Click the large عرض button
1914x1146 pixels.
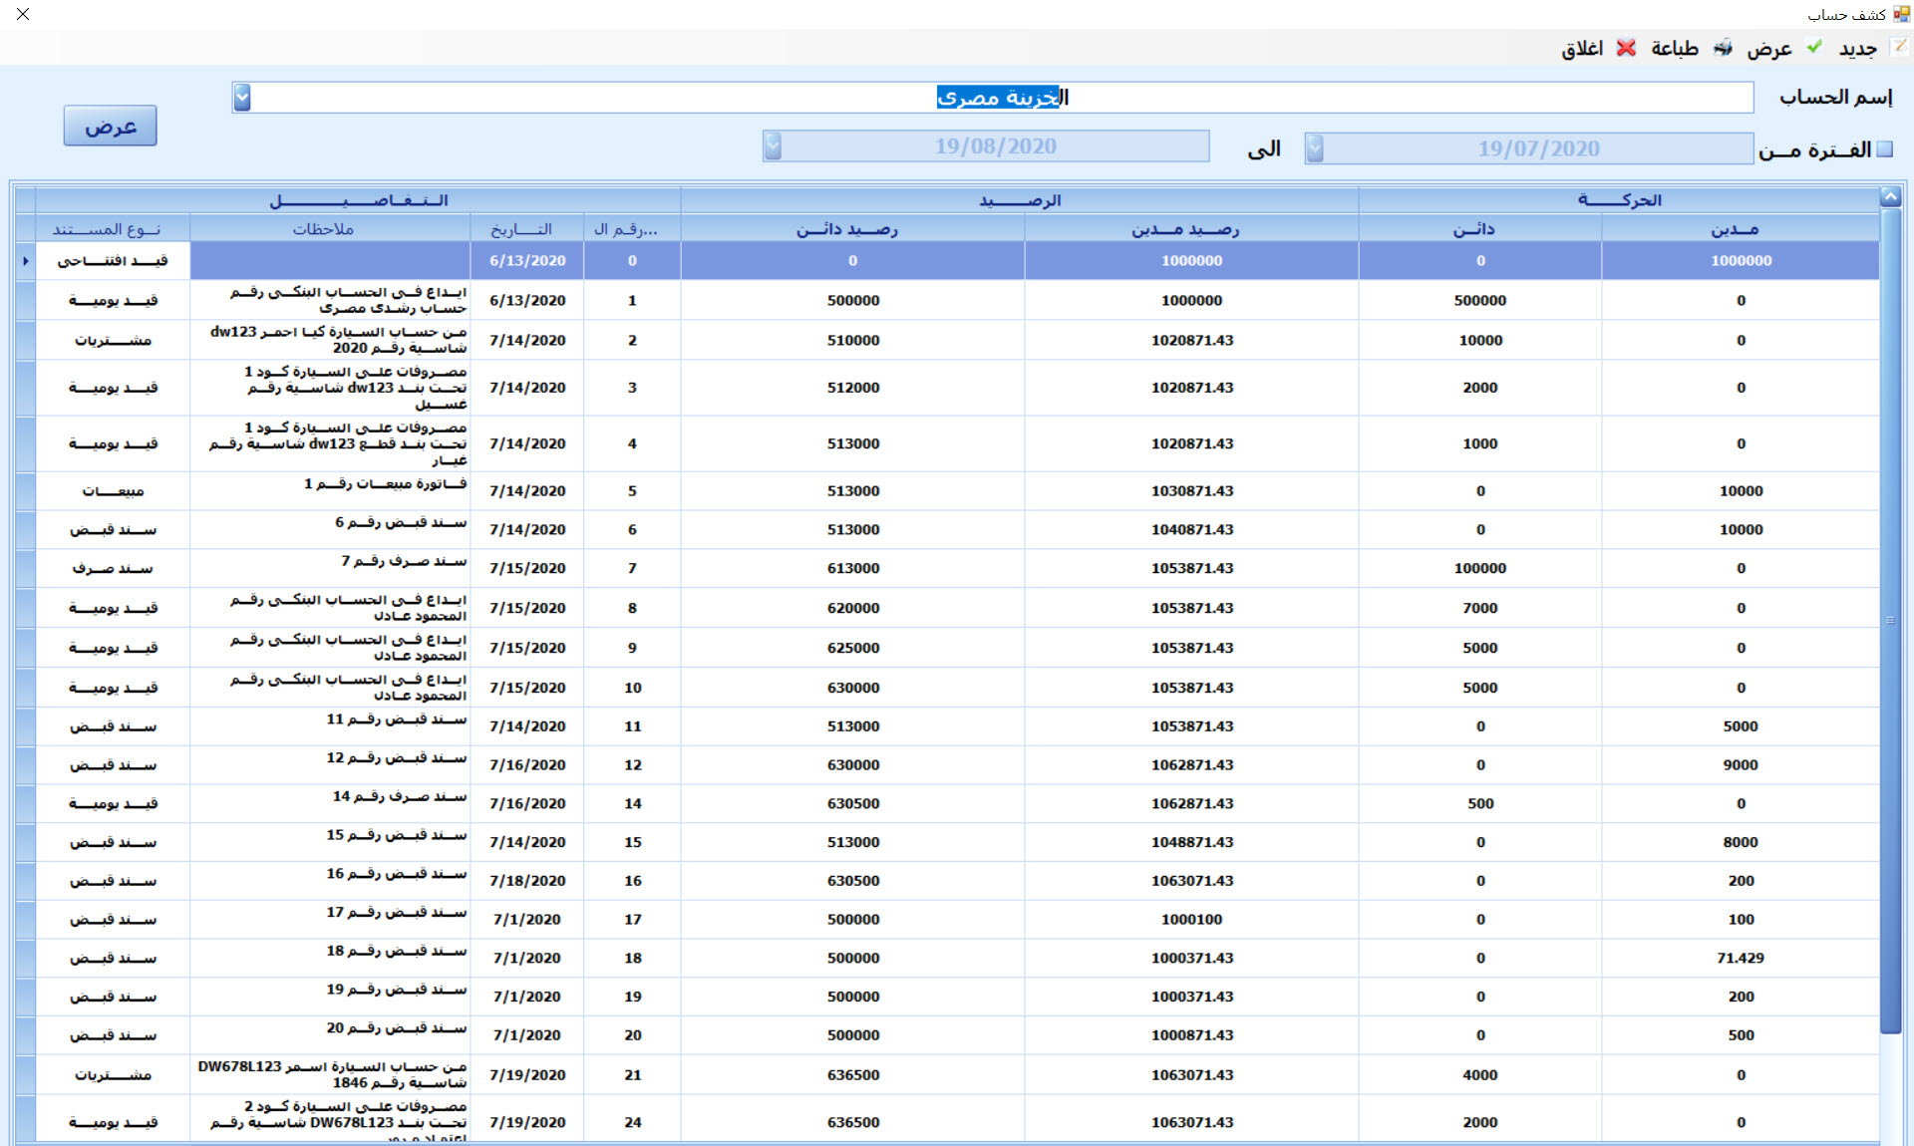[110, 126]
